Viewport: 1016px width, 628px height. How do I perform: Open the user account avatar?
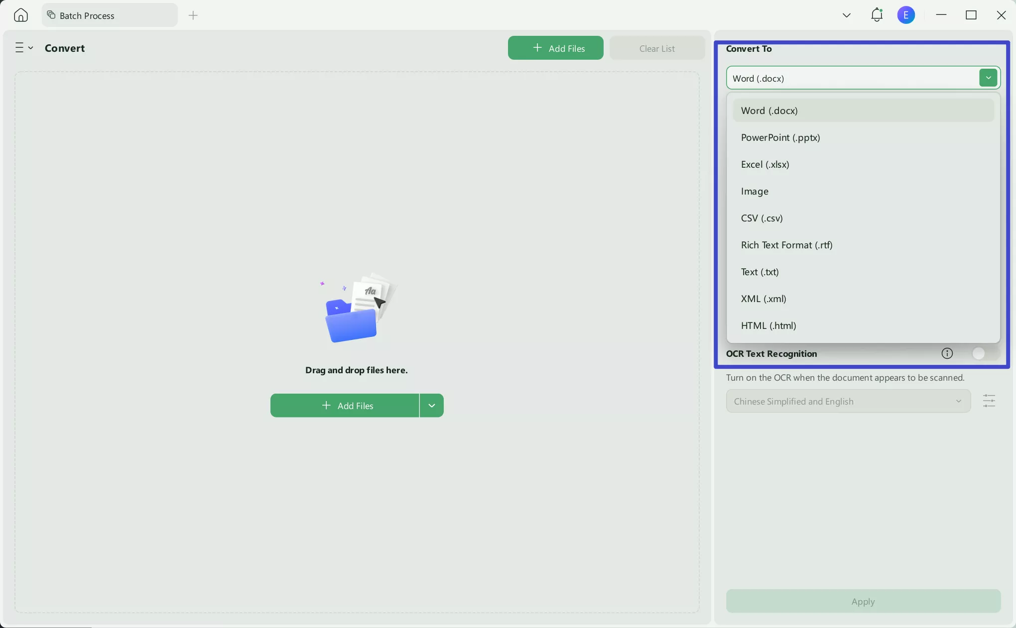(x=906, y=15)
